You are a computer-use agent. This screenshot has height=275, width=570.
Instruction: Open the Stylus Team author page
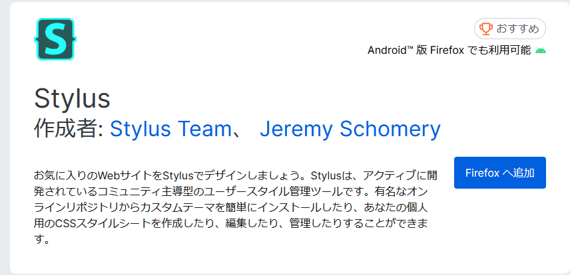pyautogui.click(x=170, y=129)
